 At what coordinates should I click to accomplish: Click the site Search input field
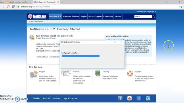coord(143,17)
